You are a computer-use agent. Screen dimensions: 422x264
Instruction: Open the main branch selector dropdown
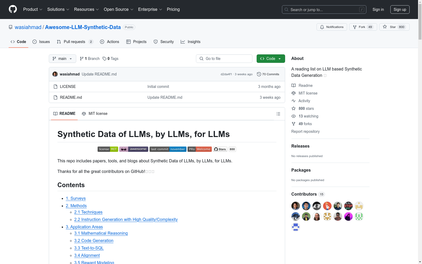(63, 59)
